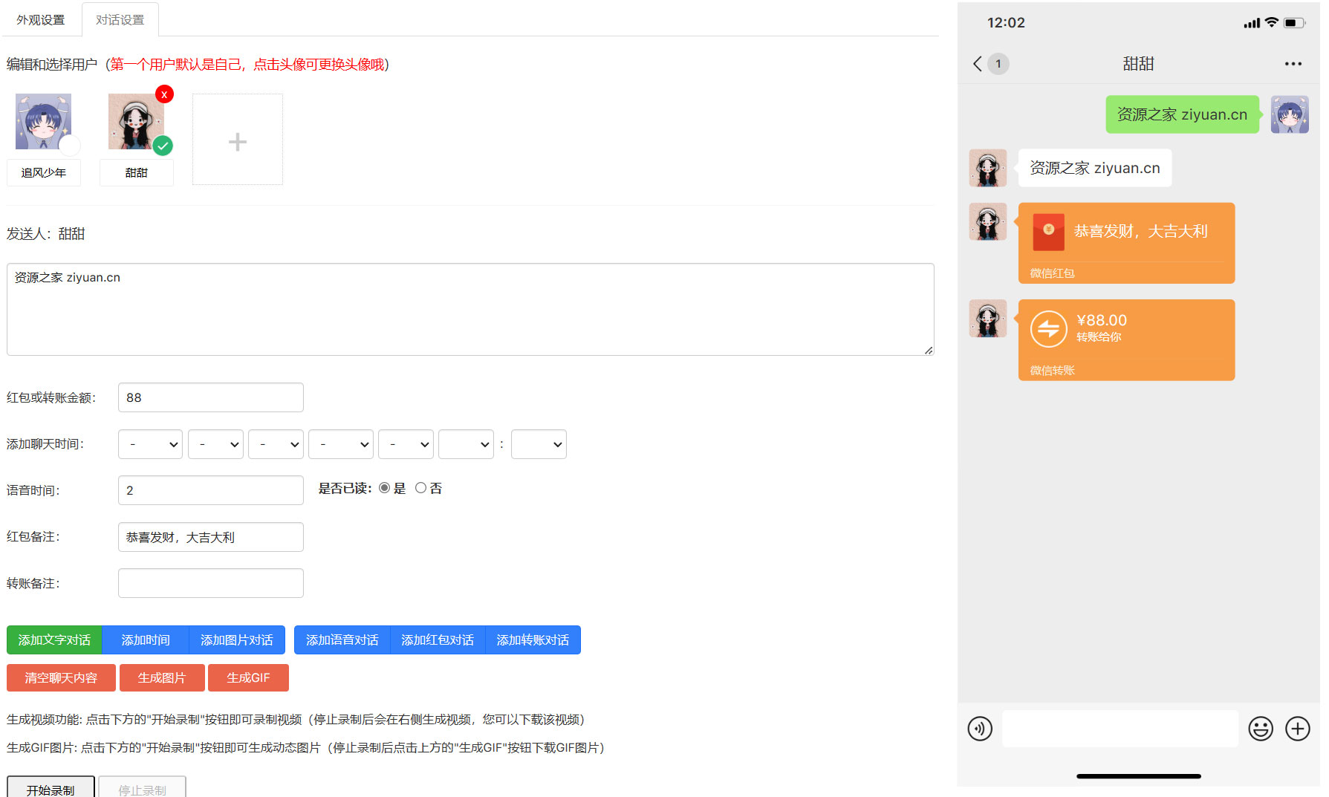Screen dimensions: 1329x797
Task: Open the emoji picker in chat input
Action: [1261, 729]
